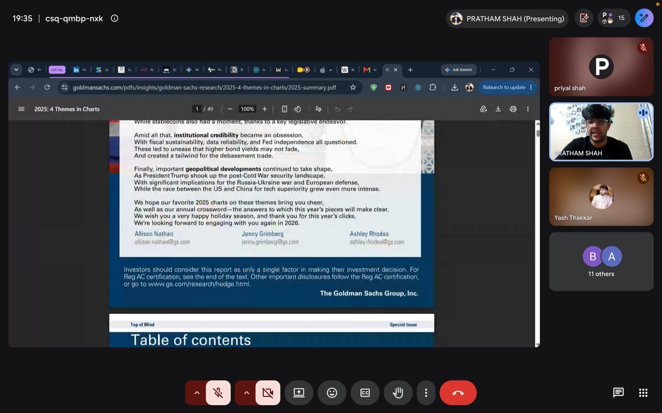Screen dimensions: 662x413
Task: Download the PDF file
Action: pyautogui.click(x=498, y=109)
